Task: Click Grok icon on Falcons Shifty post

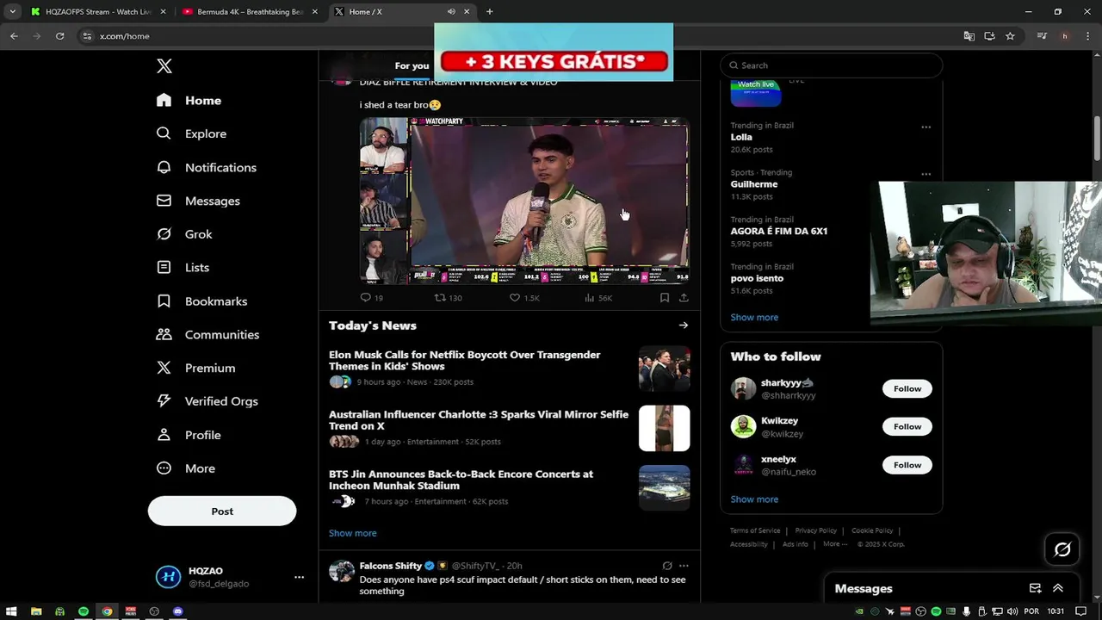Action: (x=667, y=566)
